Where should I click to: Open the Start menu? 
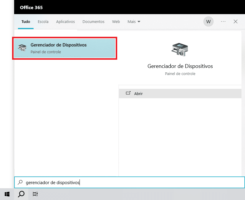point(7,194)
